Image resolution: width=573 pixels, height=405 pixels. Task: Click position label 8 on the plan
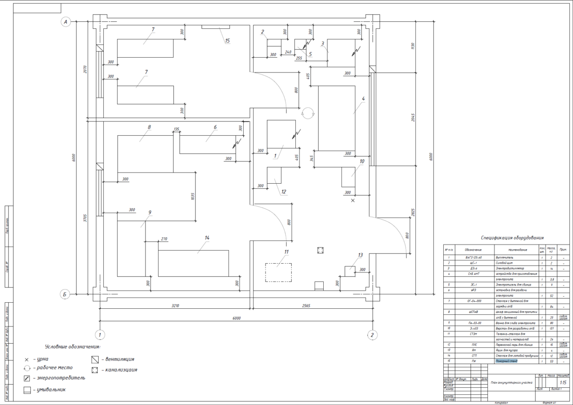[x=149, y=127]
